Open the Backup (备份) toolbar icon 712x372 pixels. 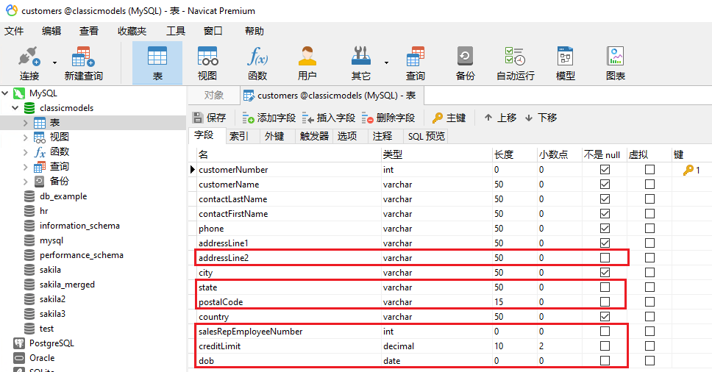[x=465, y=63]
